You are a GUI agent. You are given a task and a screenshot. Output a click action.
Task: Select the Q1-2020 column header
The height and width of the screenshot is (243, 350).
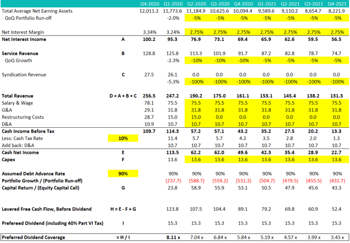(x=173, y=4)
